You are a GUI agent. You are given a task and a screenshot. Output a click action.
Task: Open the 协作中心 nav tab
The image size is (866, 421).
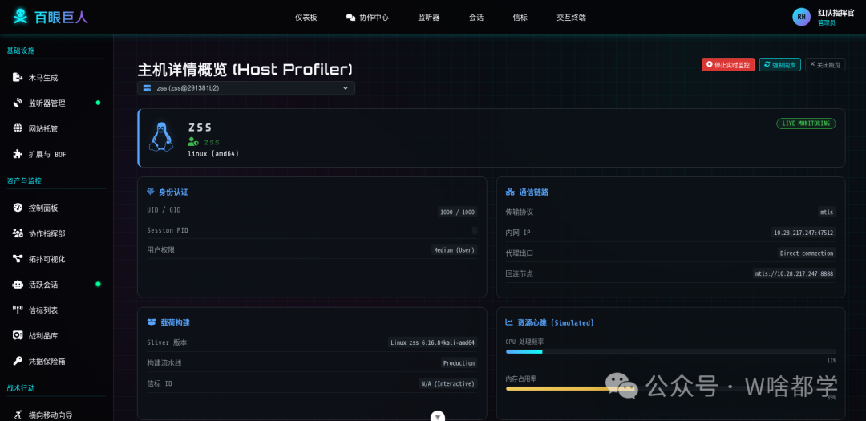367,17
